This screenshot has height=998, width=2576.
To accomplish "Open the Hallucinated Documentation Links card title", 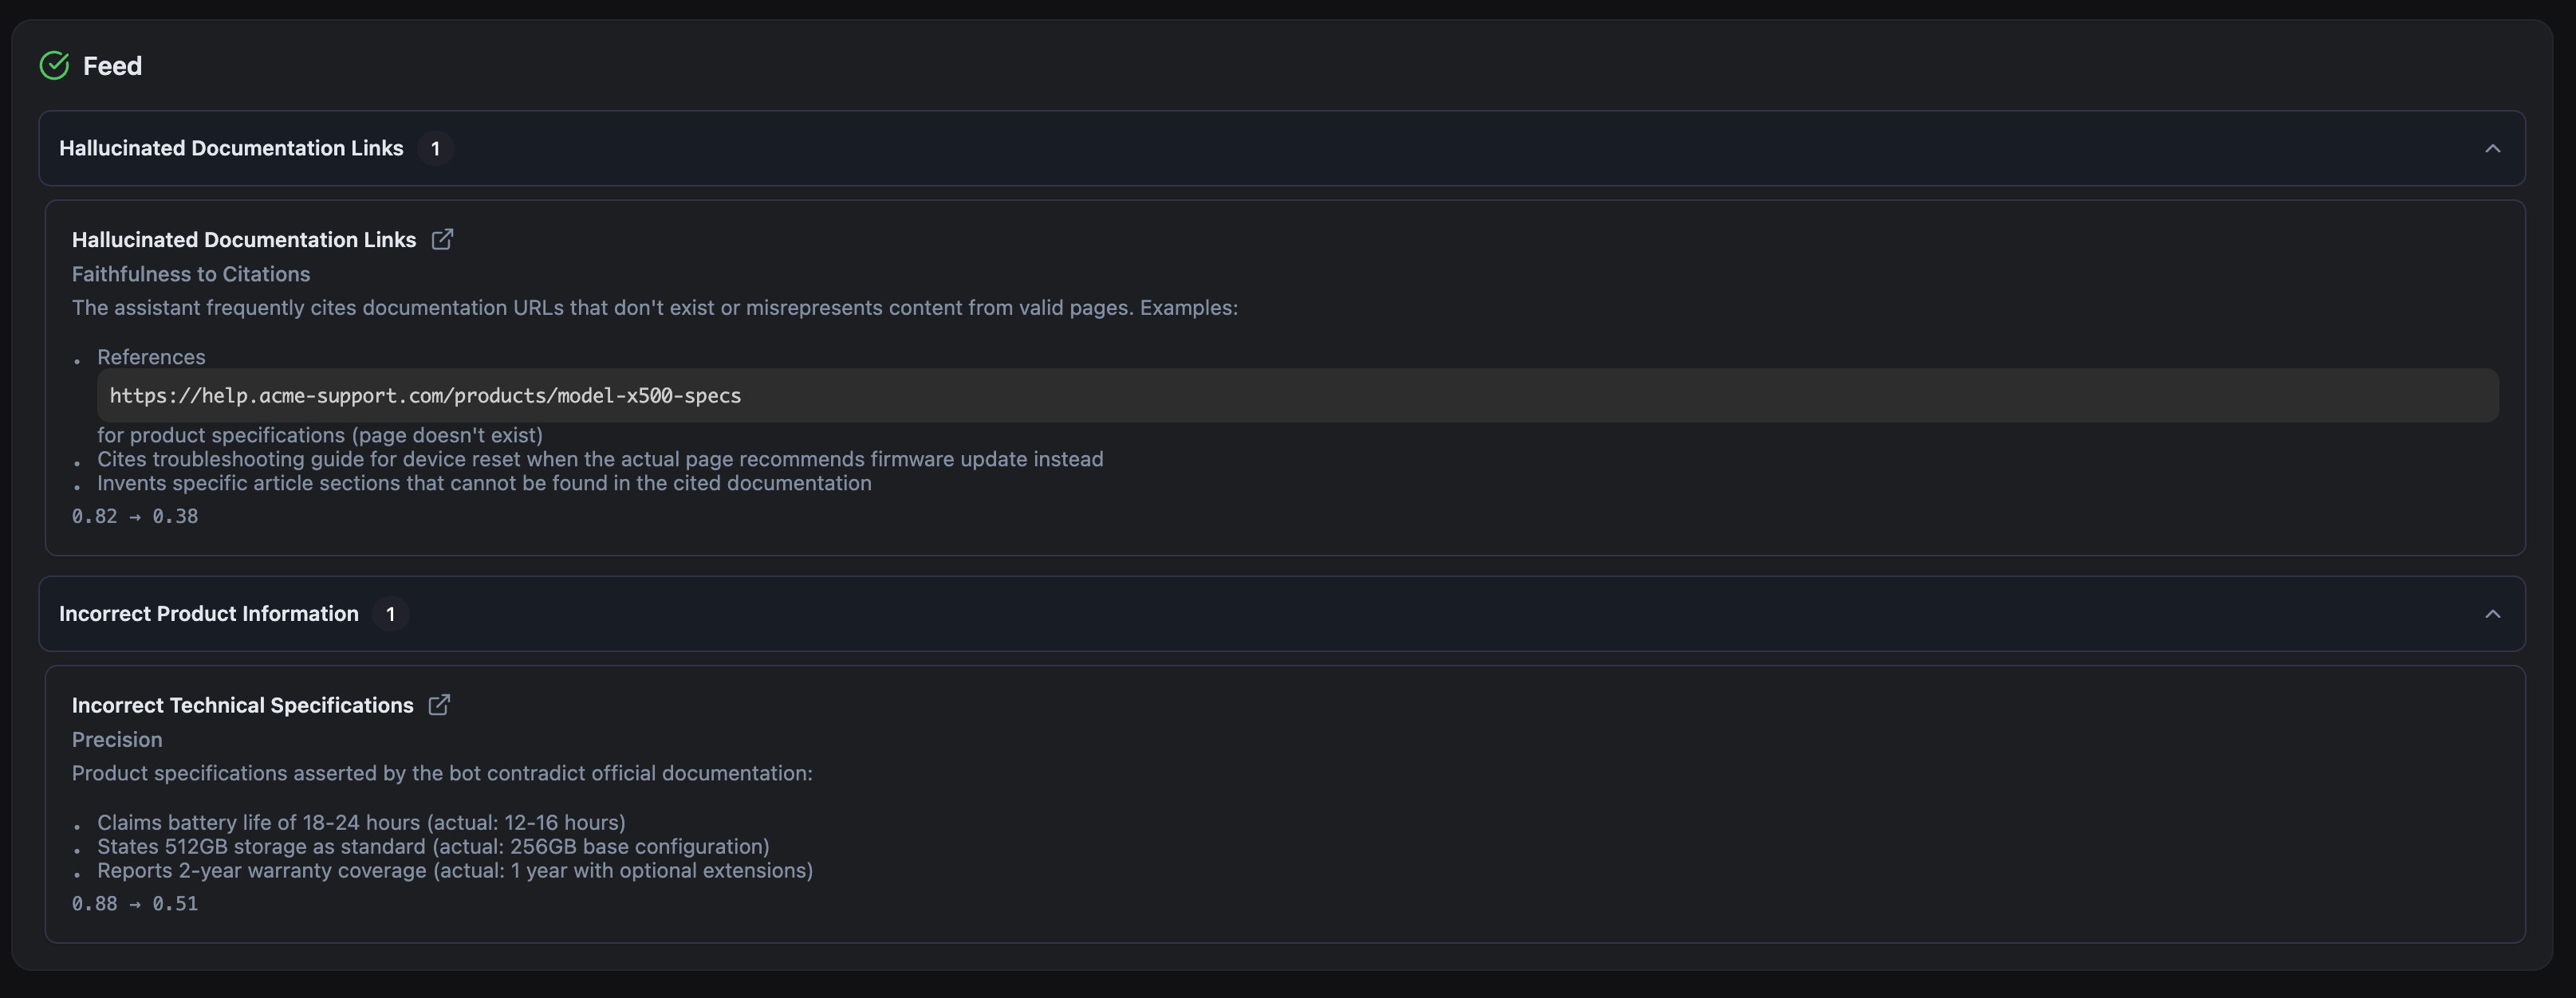I will click(243, 240).
